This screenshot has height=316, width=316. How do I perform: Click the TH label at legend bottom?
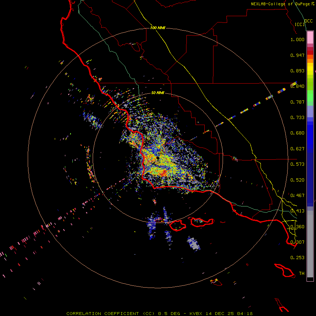pyautogui.click(x=302, y=274)
